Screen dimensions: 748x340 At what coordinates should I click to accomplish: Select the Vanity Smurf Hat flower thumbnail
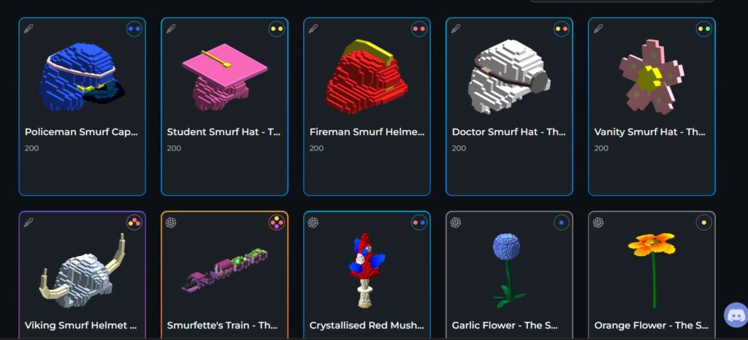click(x=652, y=77)
